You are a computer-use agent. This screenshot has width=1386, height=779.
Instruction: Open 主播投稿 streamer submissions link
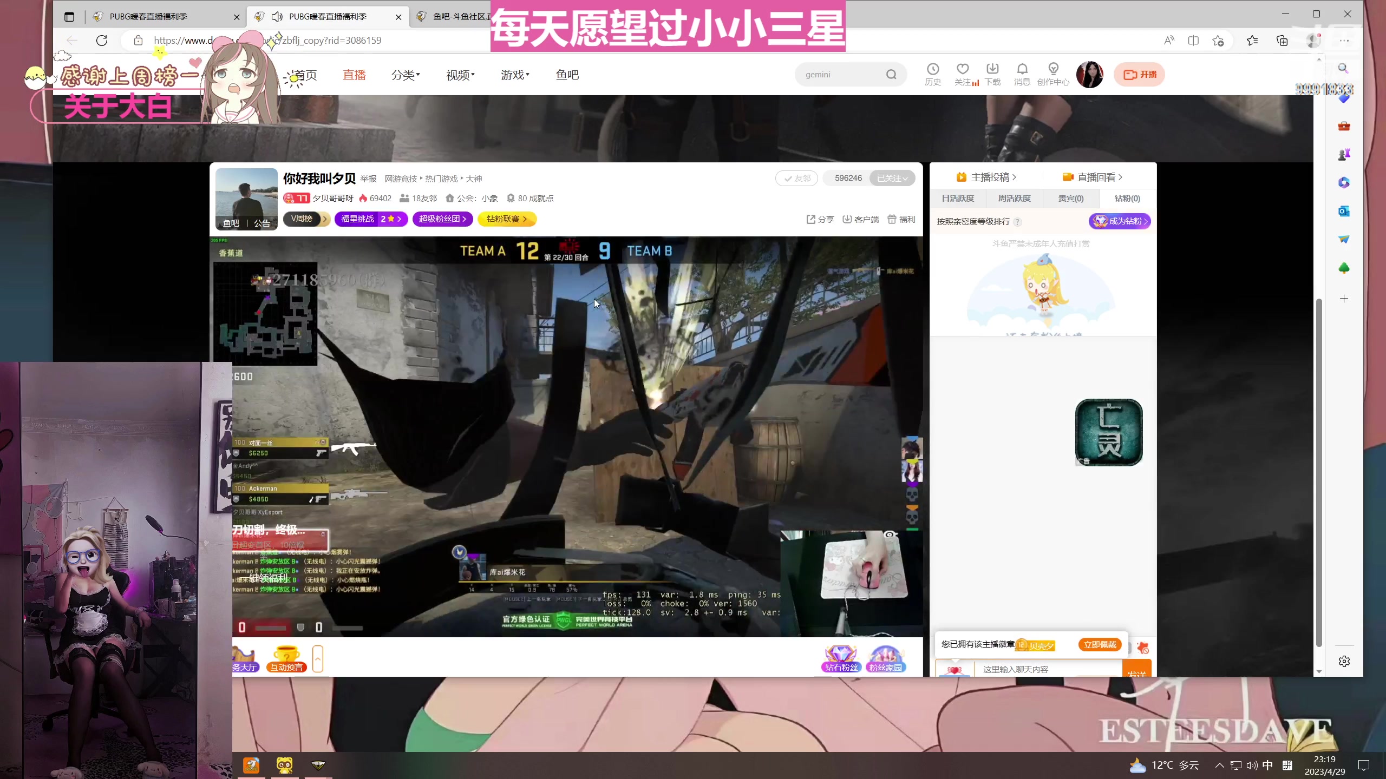click(x=986, y=177)
